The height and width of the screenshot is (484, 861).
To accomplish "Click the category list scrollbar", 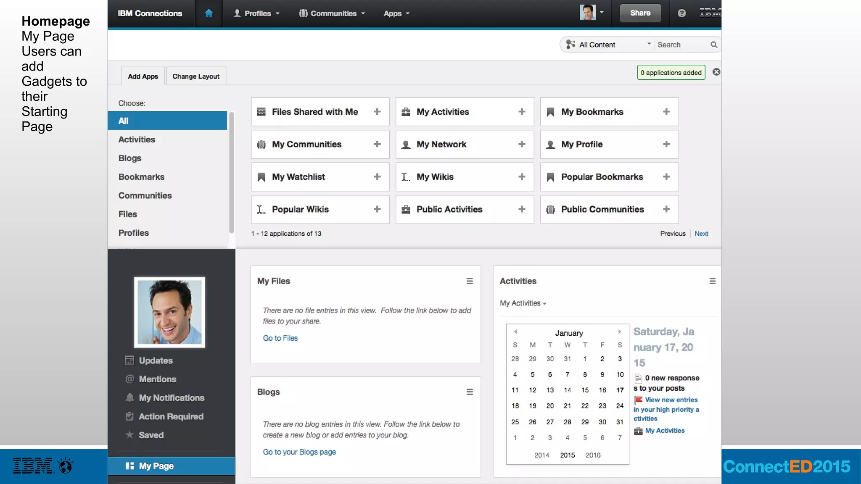I will click(x=231, y=172).
